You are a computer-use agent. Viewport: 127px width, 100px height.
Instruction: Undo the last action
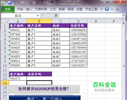[15, 3]
